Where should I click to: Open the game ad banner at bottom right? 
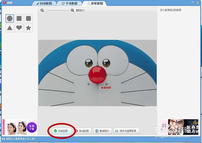pyautogui.click(x=183, y=127)
